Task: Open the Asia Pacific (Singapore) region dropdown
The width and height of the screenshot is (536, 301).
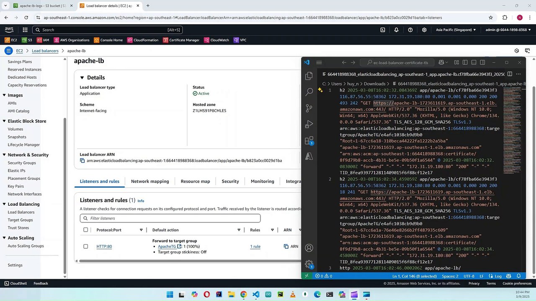Action: [456, 30]
